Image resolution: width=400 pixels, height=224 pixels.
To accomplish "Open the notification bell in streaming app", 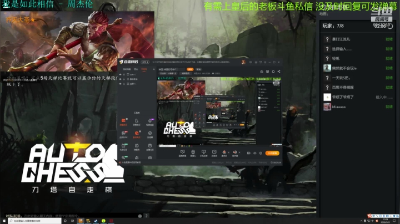I will [273, 72].
